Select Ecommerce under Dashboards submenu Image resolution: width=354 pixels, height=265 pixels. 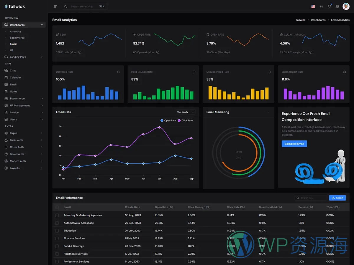(x=17, y=38)
